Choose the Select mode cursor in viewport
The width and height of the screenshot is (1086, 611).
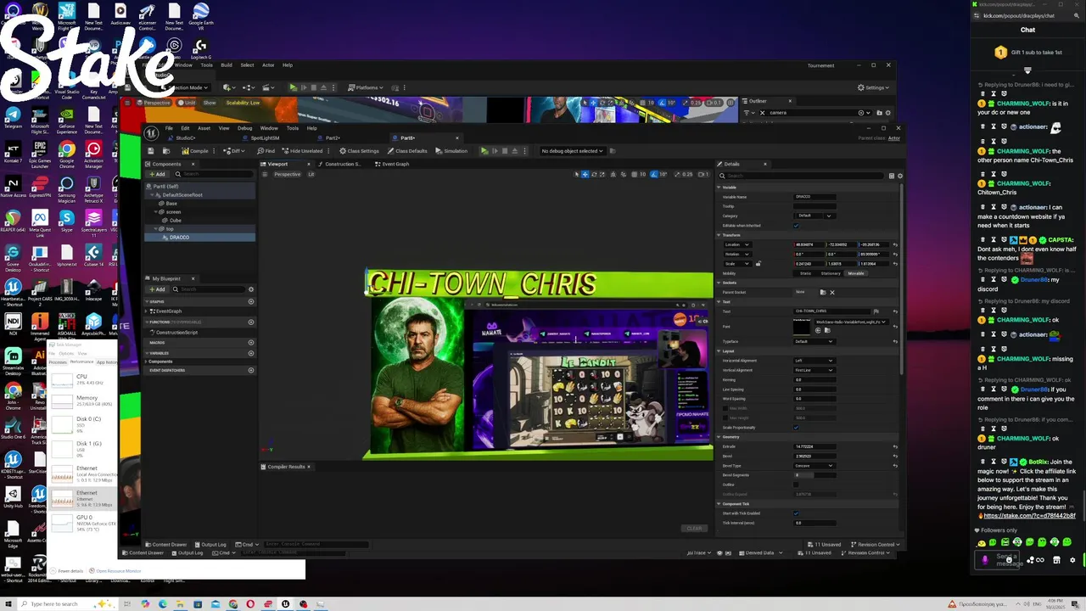[x=577, y=174]
